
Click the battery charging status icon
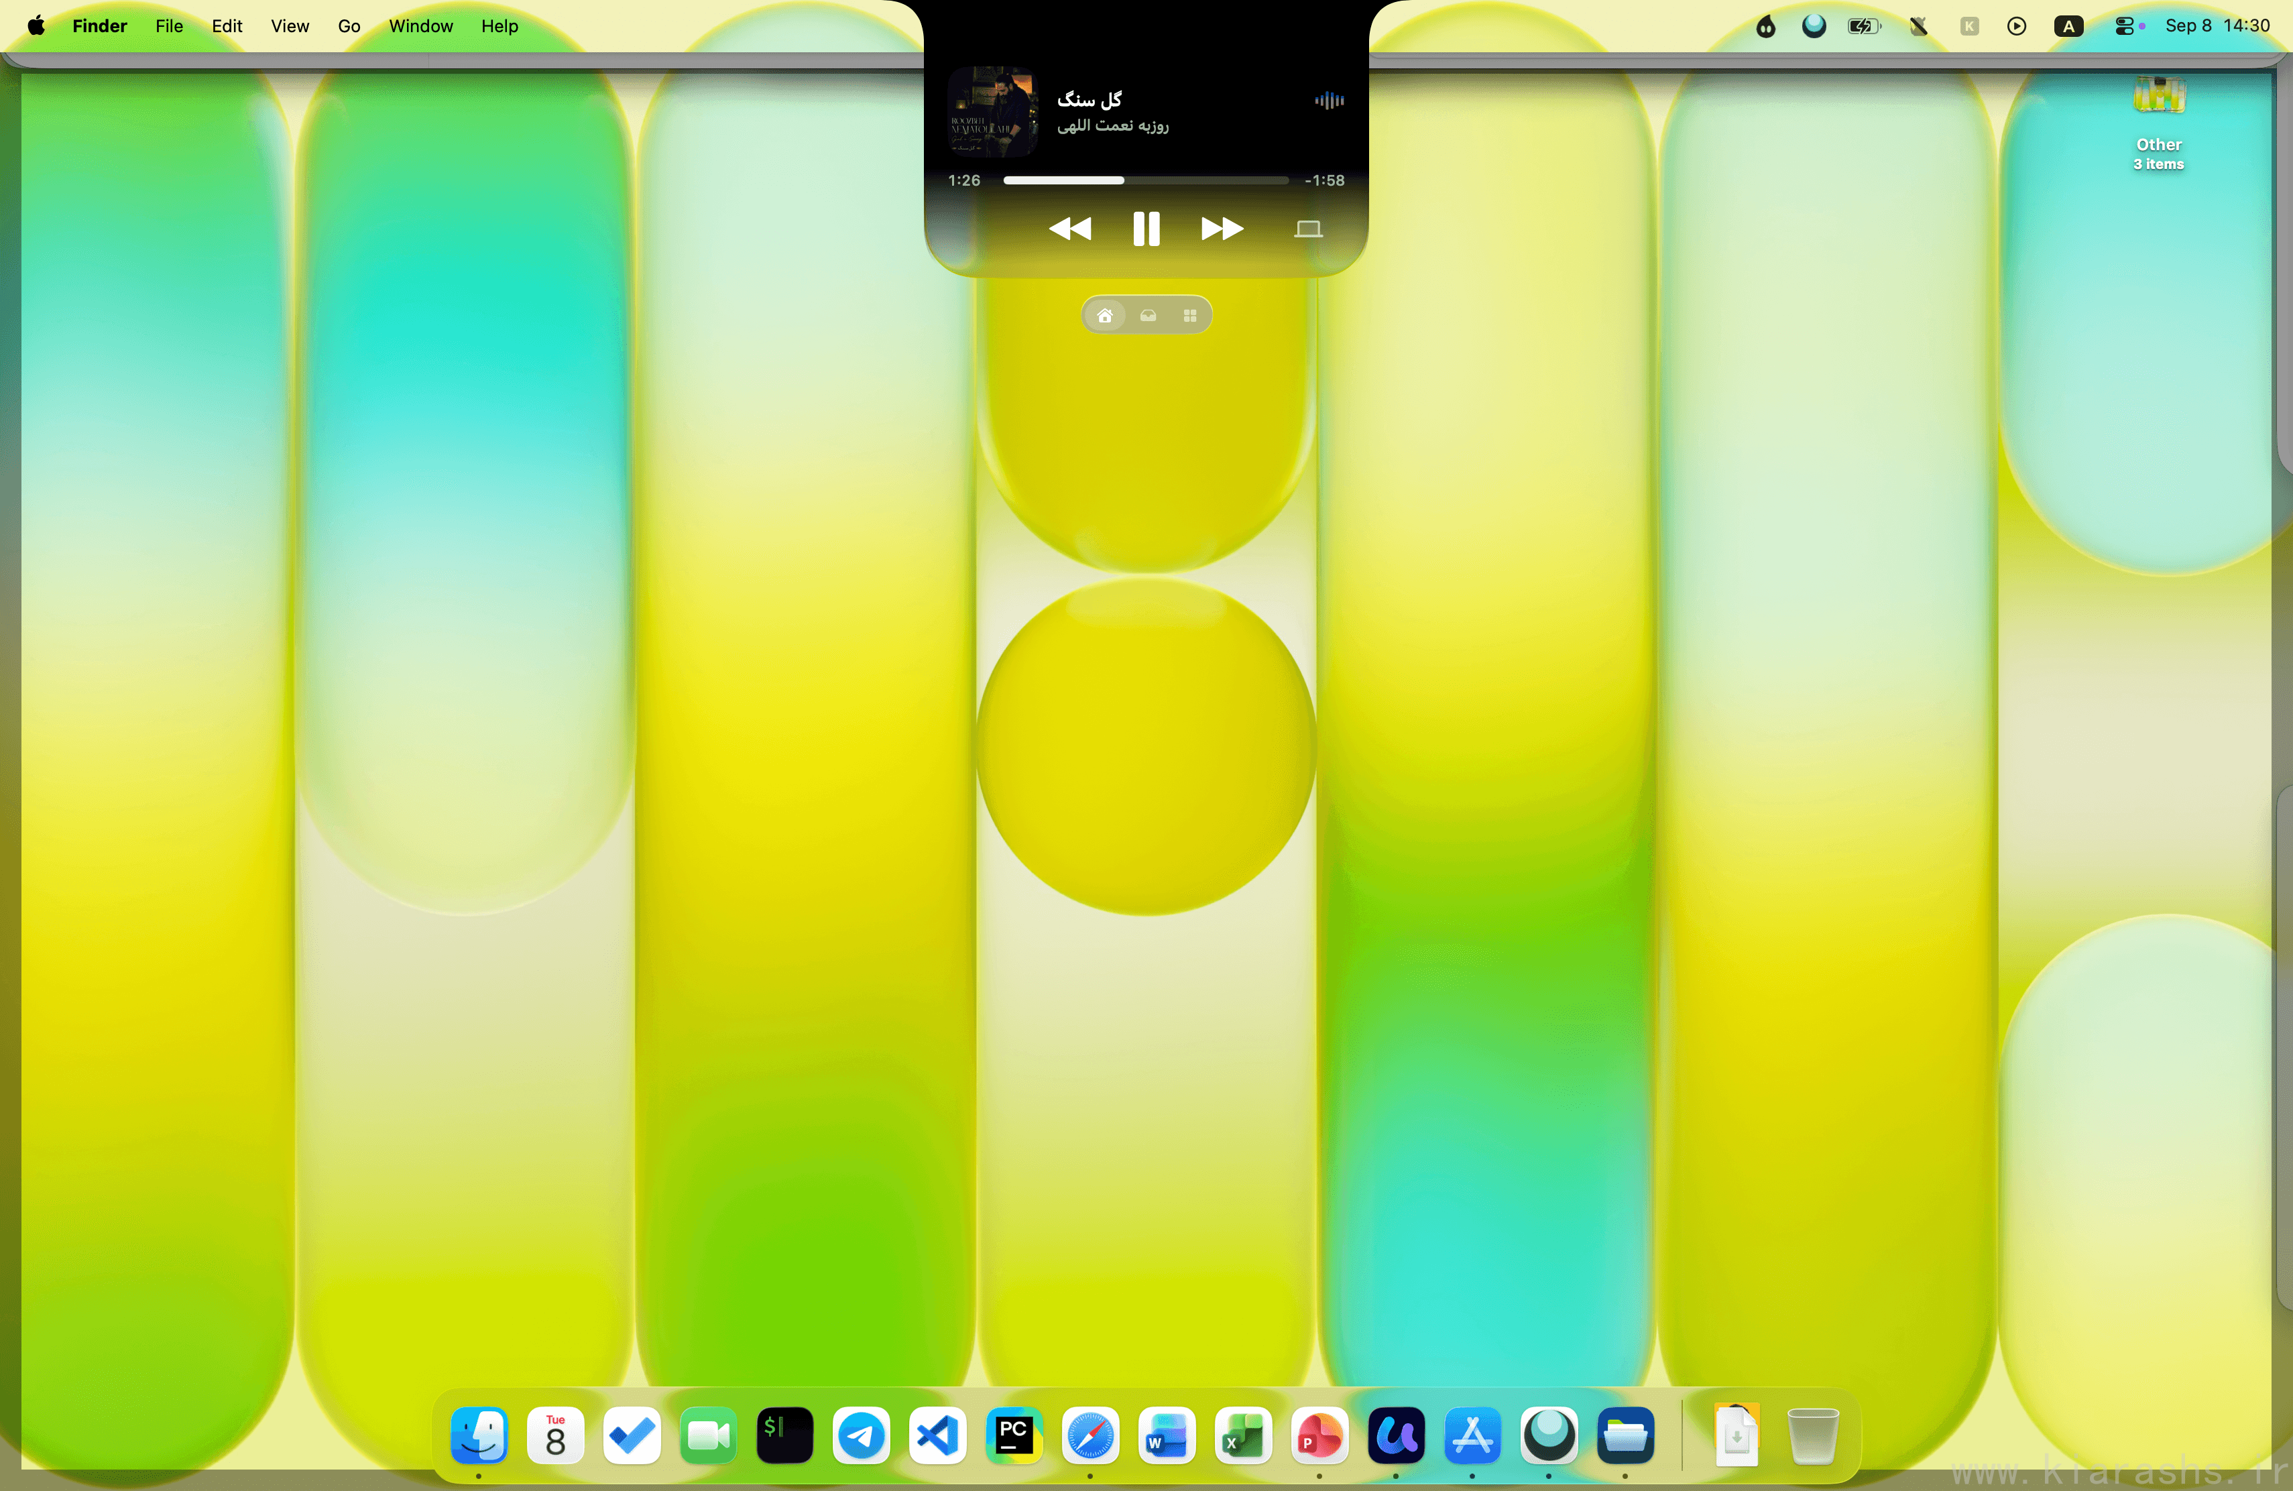[1865, 26]
